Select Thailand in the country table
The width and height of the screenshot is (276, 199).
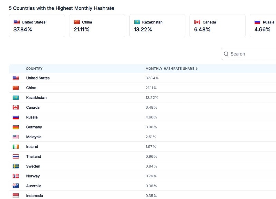tap(33, 157)
